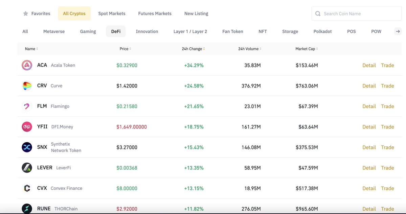Viewport: 406px width, 214px height.
Task: Select the All Cryptos tab
Action: coord(74,14)
